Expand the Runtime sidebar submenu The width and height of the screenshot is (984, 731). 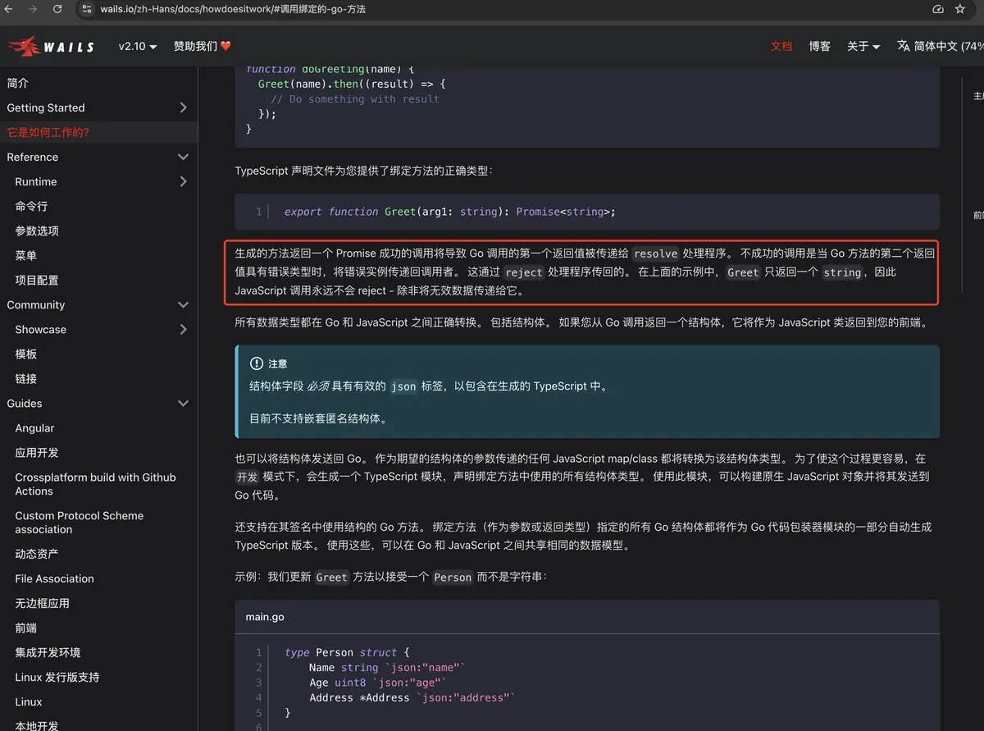coord(183,181)
